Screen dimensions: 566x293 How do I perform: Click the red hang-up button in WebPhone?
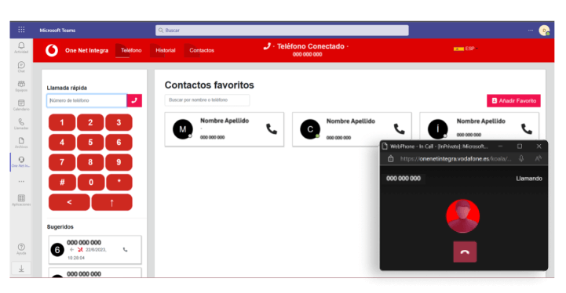465,252
